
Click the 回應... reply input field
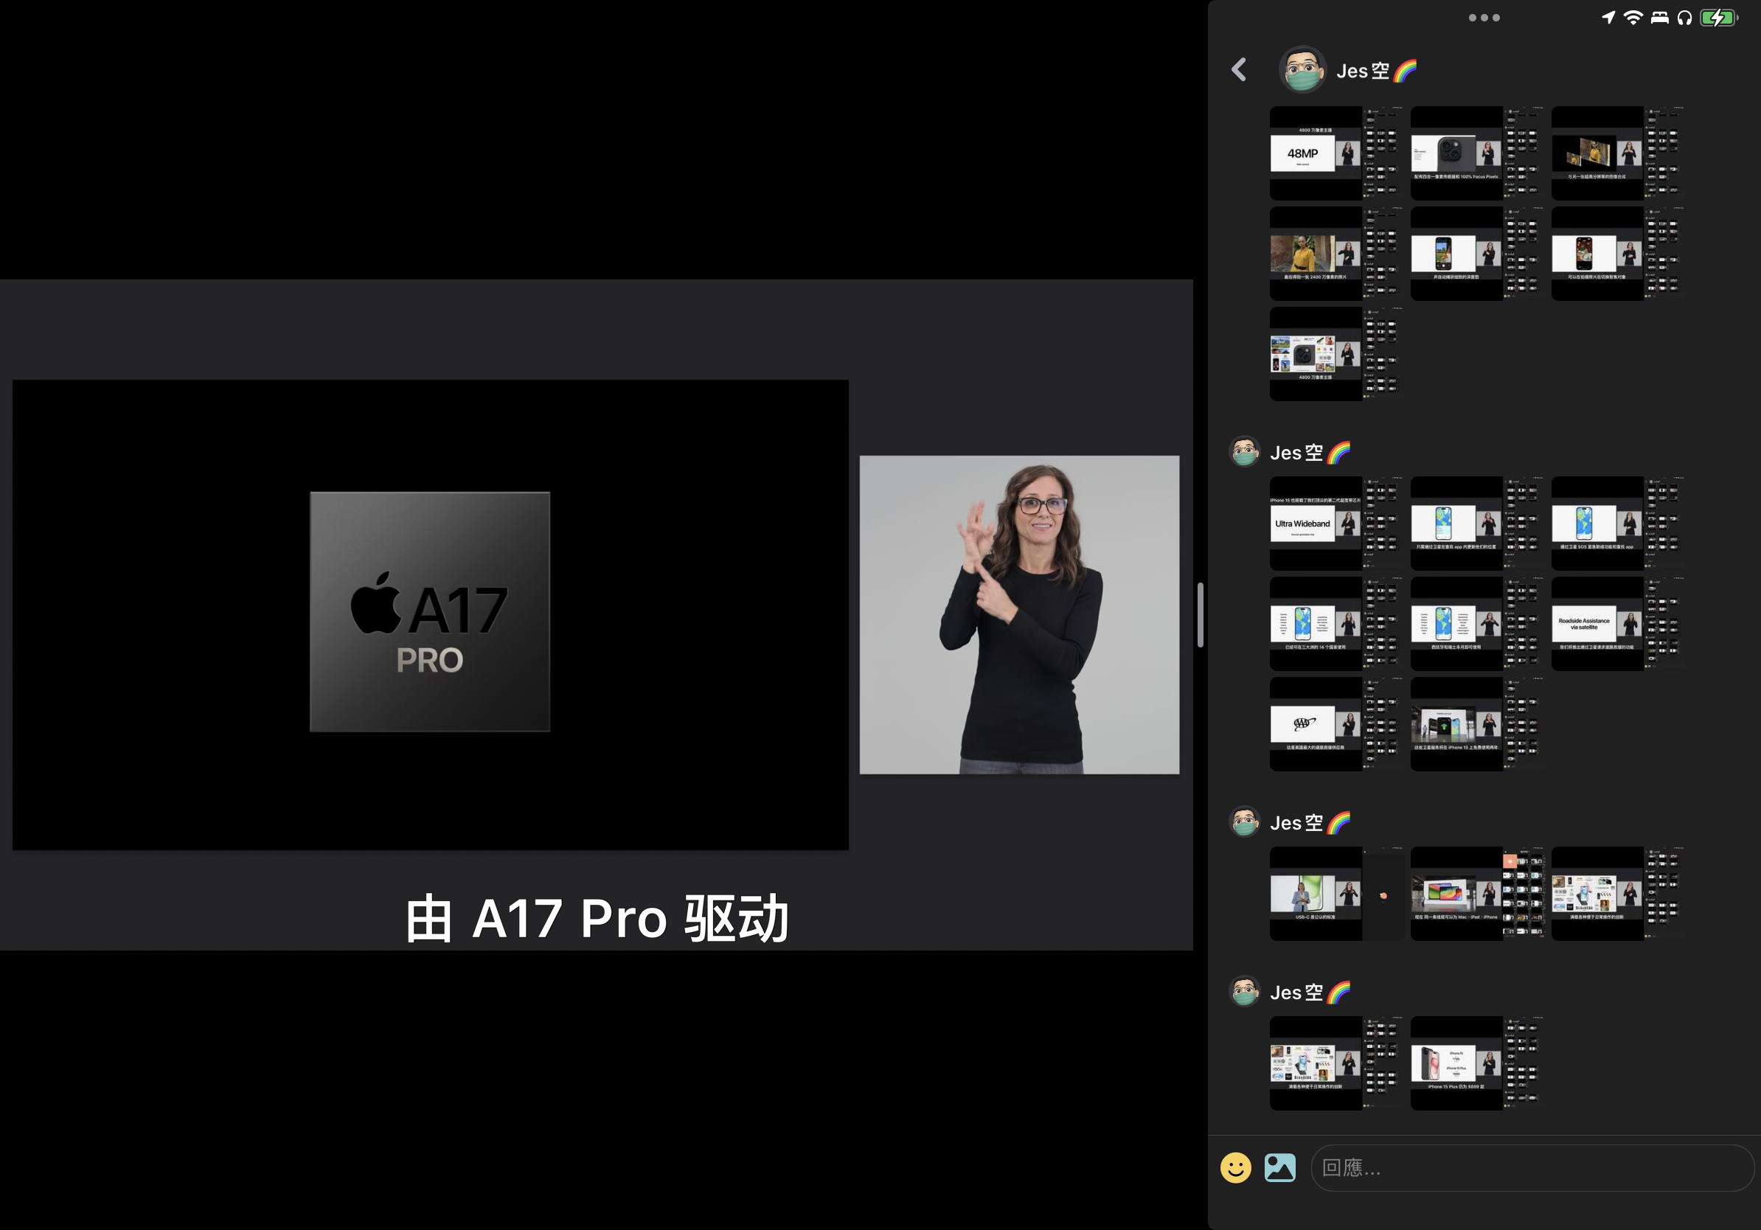[x=1532, y=1167]
